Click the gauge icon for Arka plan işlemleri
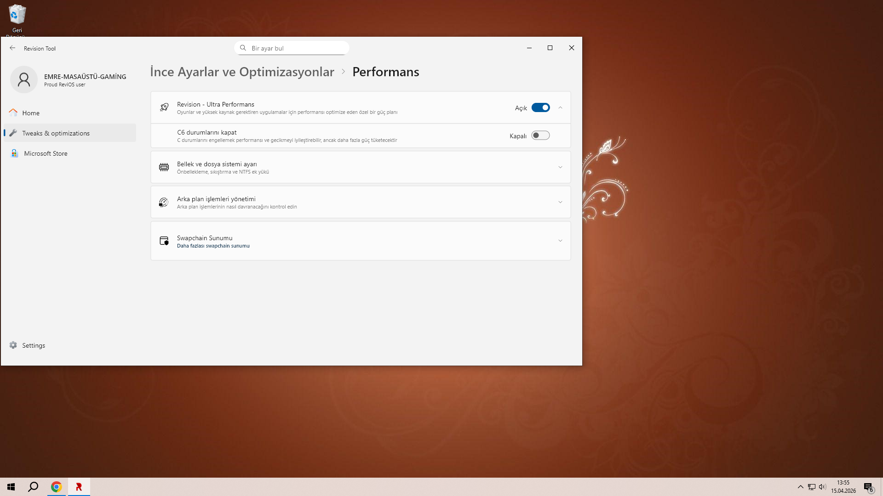The height and width of the screenshot is (496, 883). coord(164,202)
